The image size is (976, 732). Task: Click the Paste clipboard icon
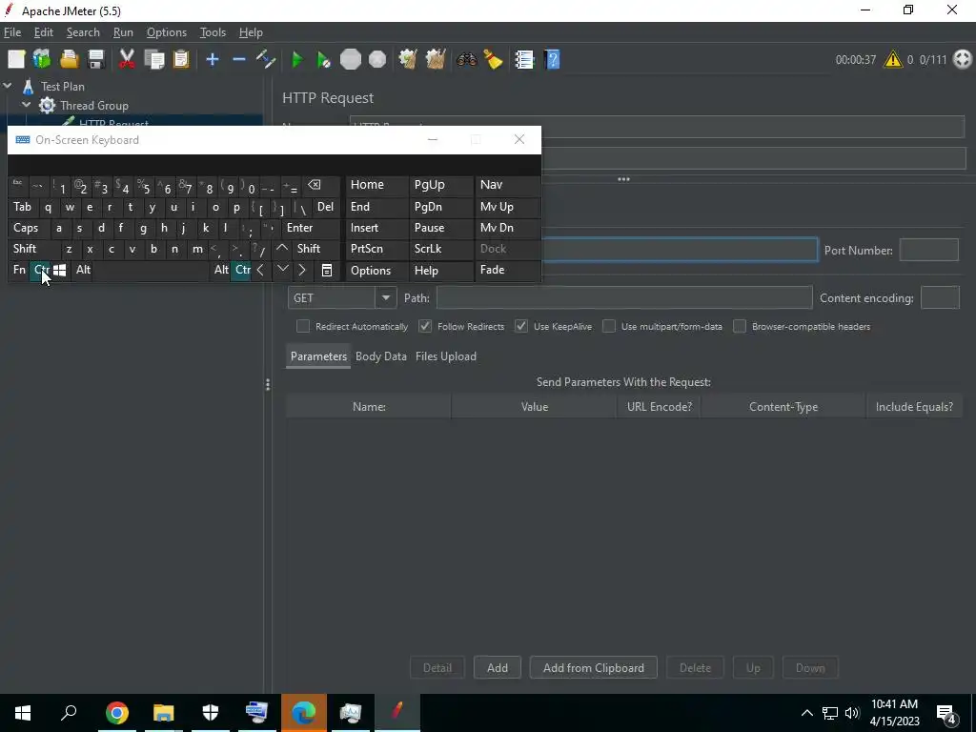pyautogui.click(x=180, y=60)
